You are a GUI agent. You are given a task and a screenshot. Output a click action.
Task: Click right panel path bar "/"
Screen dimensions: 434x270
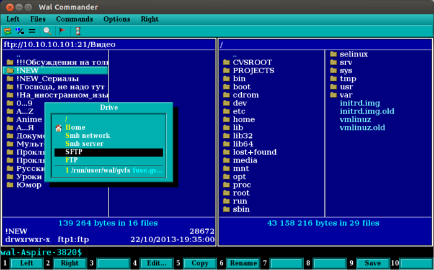[325, 45]
